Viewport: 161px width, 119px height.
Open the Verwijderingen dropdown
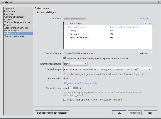click(x=108, y=69)
